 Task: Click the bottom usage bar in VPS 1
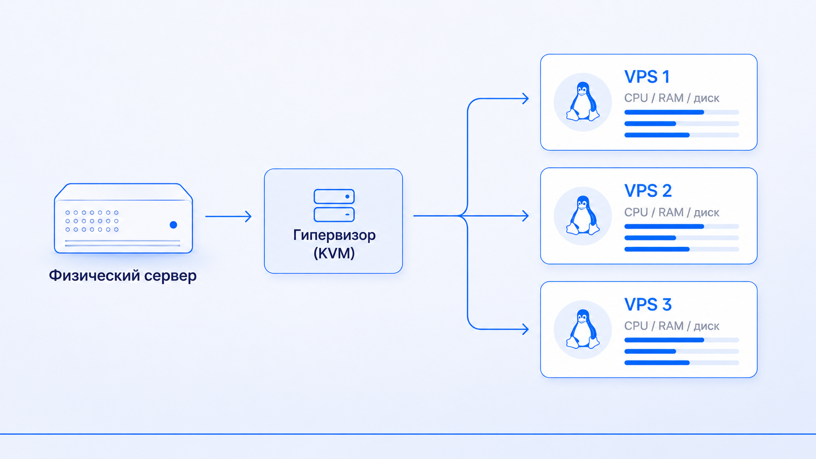pyautogui.click(x=682, y=135)
